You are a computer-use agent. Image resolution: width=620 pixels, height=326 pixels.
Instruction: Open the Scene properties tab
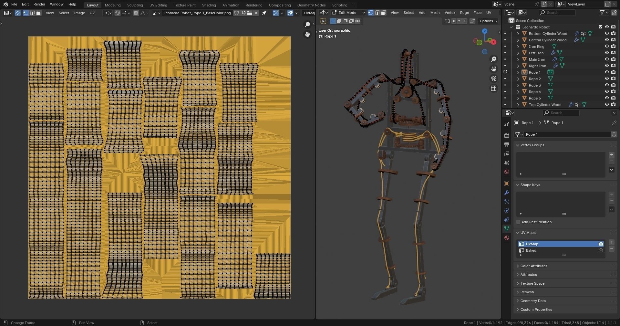pyautogui.click(x=506, y=163)
